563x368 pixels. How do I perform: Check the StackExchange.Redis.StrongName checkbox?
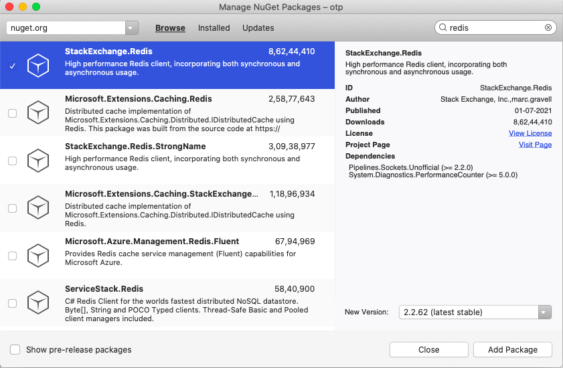13,161
